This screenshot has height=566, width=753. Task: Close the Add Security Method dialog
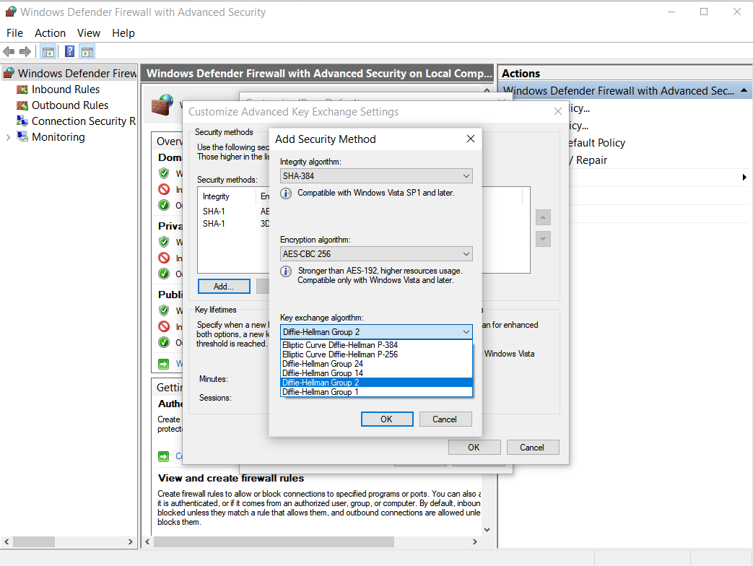pyautogui.click(x=471, y=139)
